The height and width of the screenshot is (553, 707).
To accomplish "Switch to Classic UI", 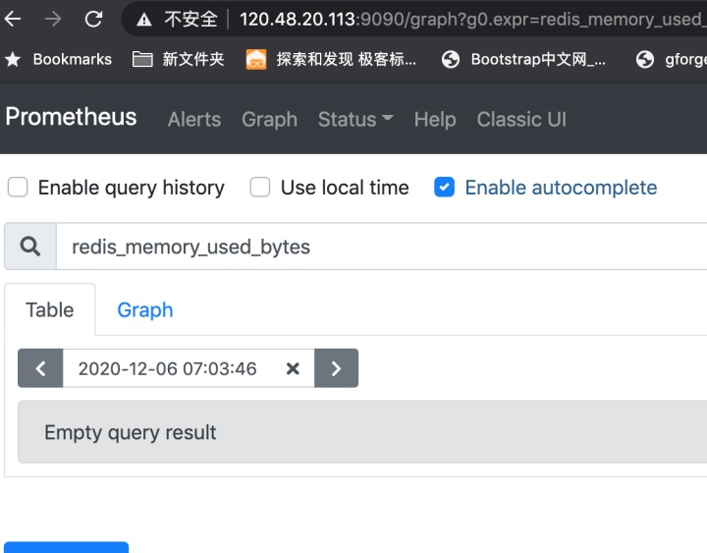I will (x=521, y=120).
